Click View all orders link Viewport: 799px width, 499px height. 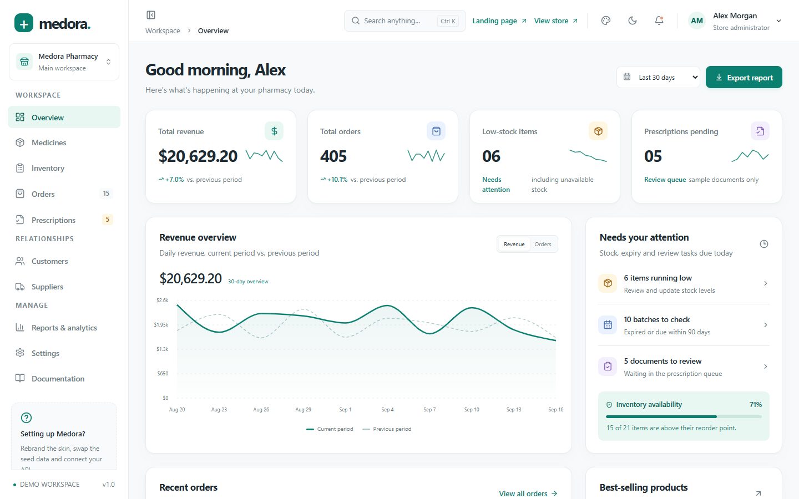coord(528,493)
